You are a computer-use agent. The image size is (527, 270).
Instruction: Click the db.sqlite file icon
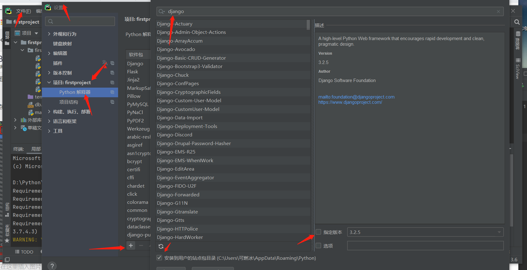[x=30, y=105]
